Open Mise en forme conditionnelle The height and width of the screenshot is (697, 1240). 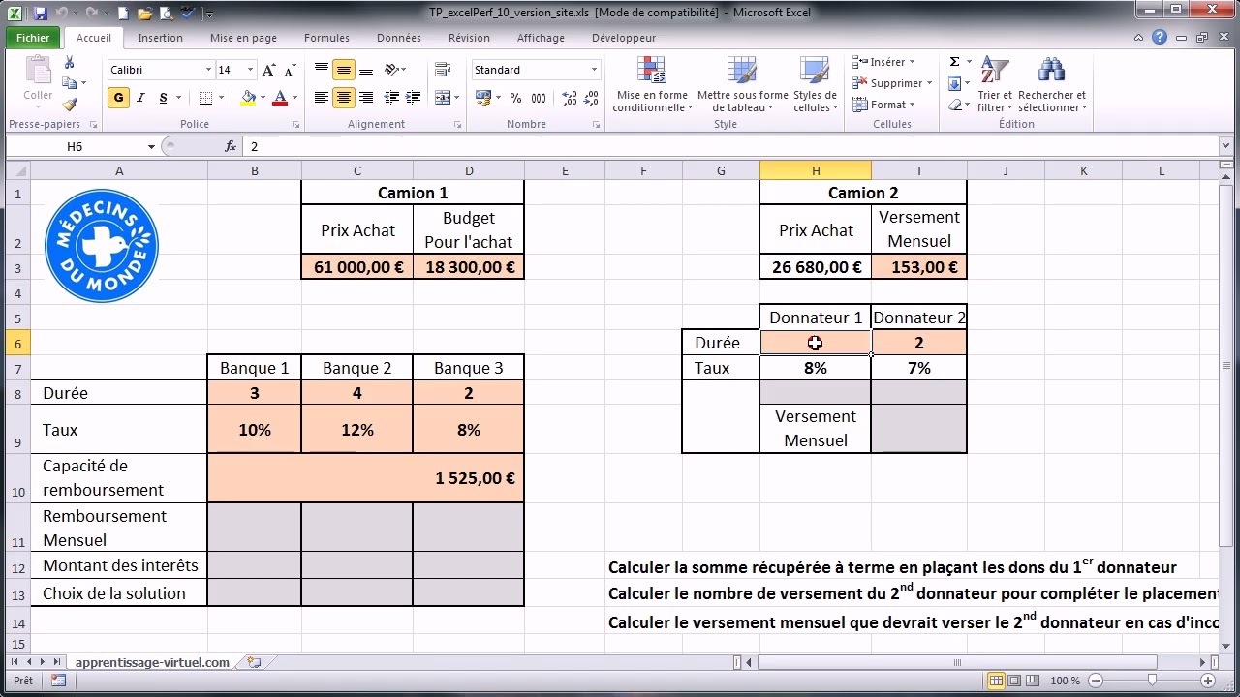point(652,84)
